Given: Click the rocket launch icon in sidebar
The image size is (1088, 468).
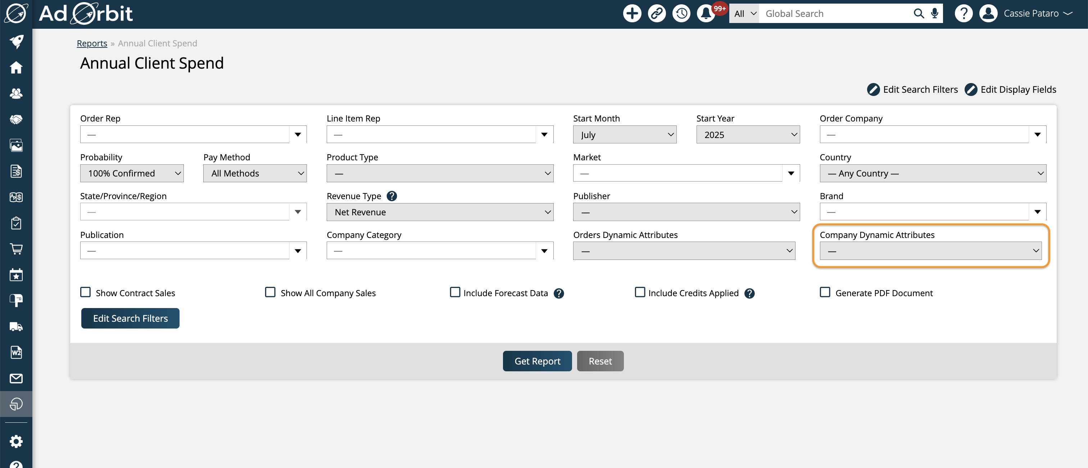Looking at the screenshot, I should pos(16,41).
